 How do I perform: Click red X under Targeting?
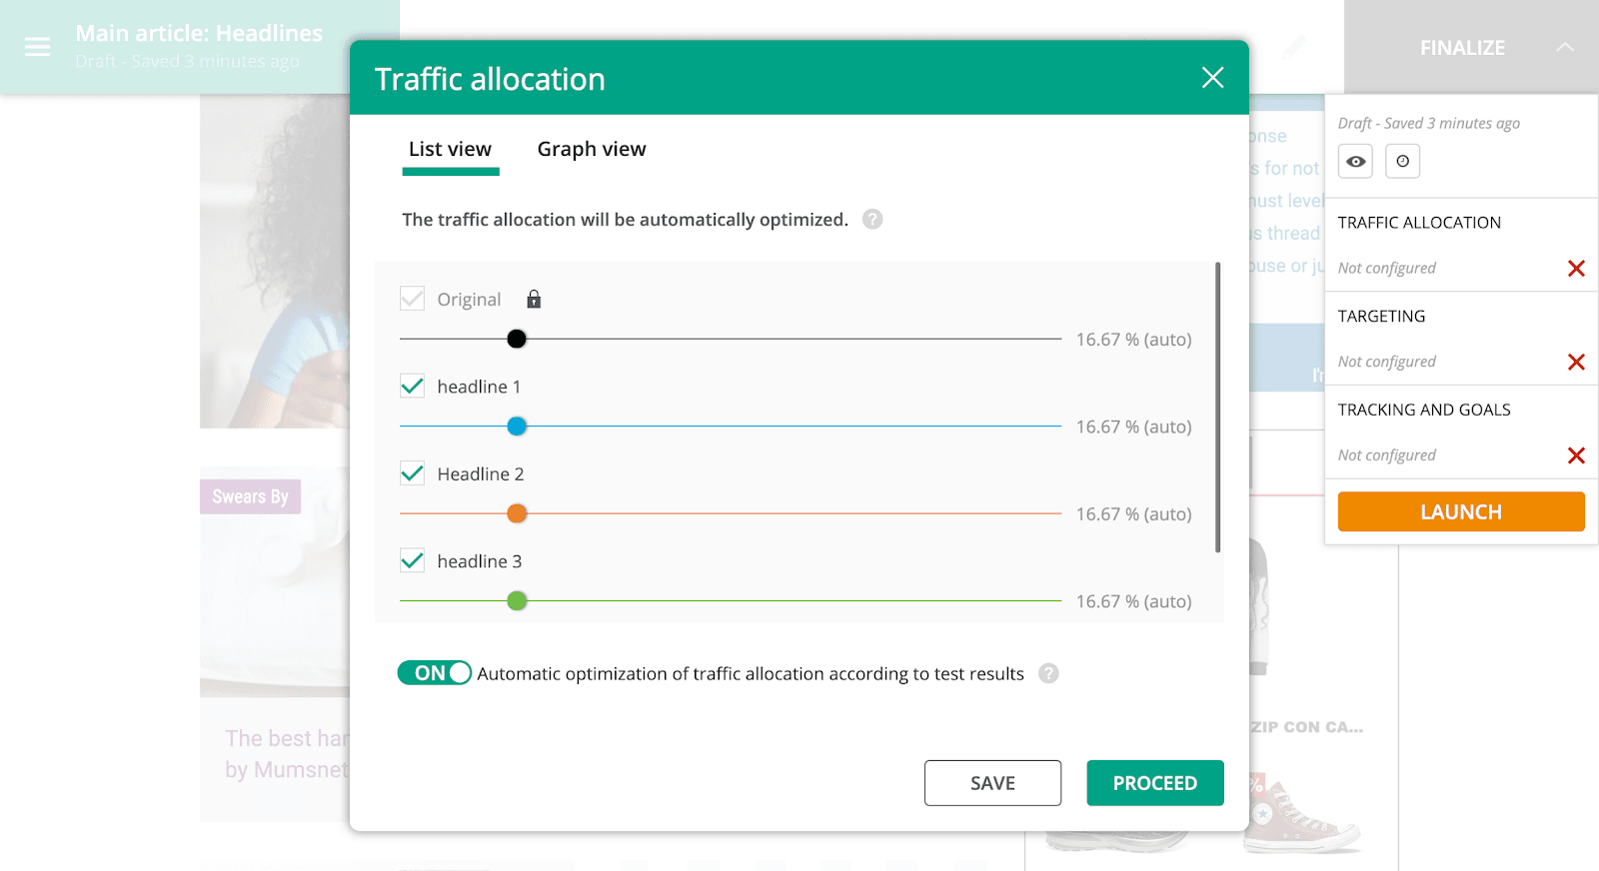(1576, 362)
